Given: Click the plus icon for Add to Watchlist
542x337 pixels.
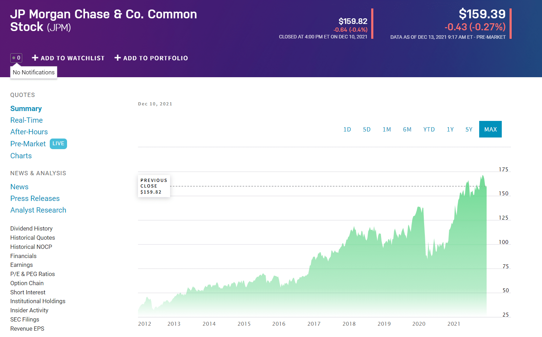Looking at the screenshot, I should click(x=35, y=57).
